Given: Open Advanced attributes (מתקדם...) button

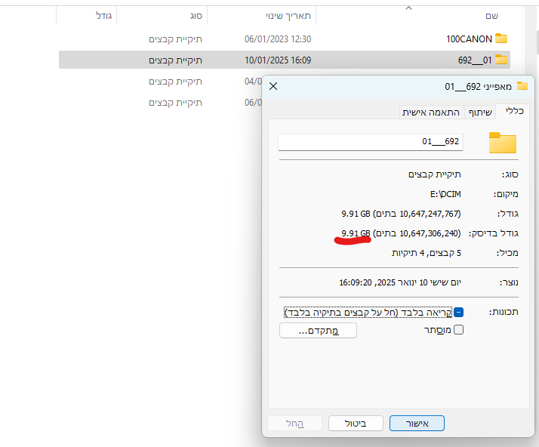Looking at the screenshot, I should point(318,330).
